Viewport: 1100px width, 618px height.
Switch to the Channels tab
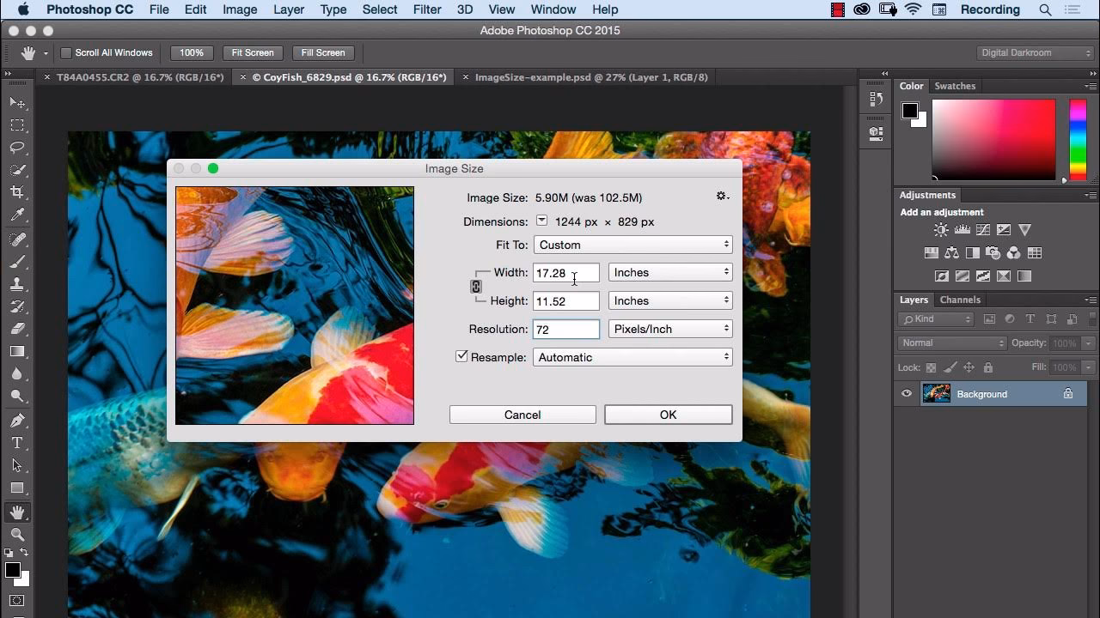[960, 300]
